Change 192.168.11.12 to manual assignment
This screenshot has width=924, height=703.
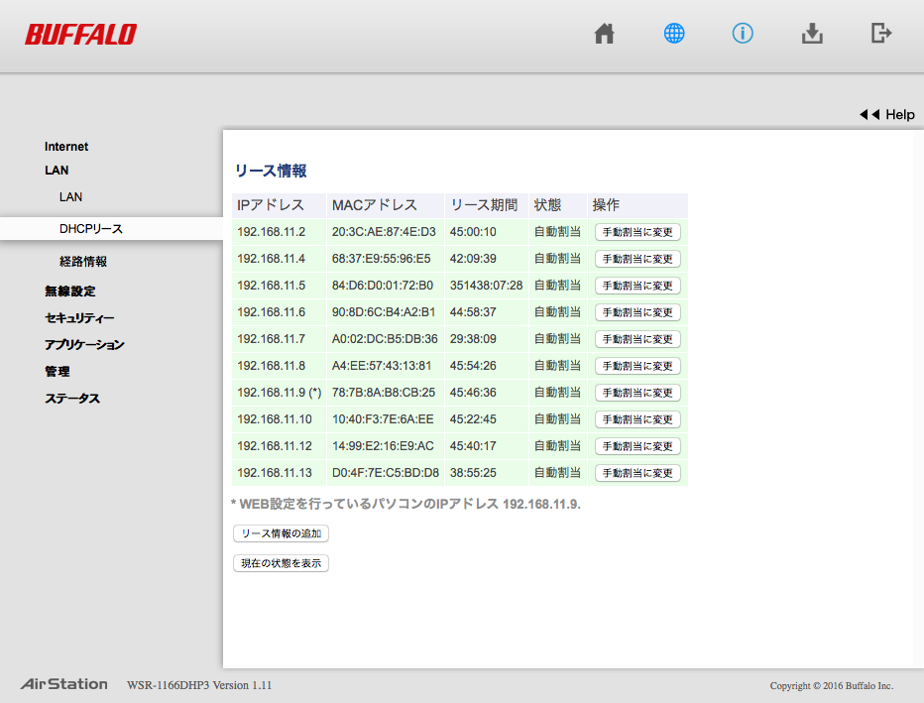(x=637, y=446)
